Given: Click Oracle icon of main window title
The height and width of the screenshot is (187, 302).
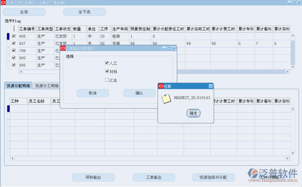Looking at the screenshot, I should pyautogui.click(x=3, y=3).
